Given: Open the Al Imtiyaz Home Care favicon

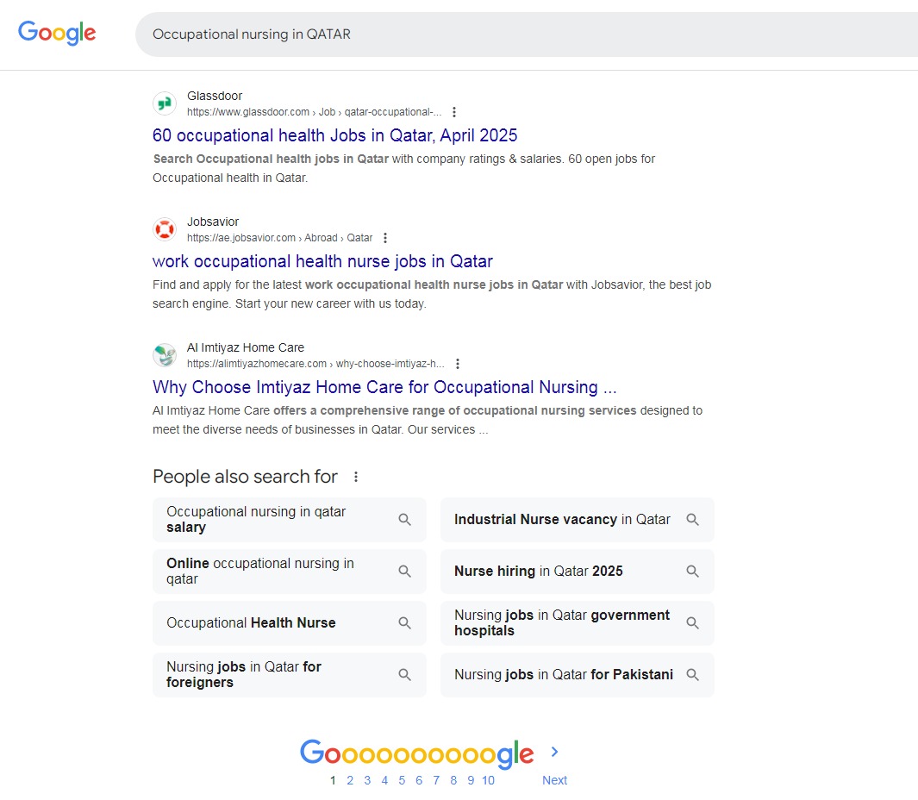Looking at the screenshot, I should pyautogui.click(x=165, y=355).
